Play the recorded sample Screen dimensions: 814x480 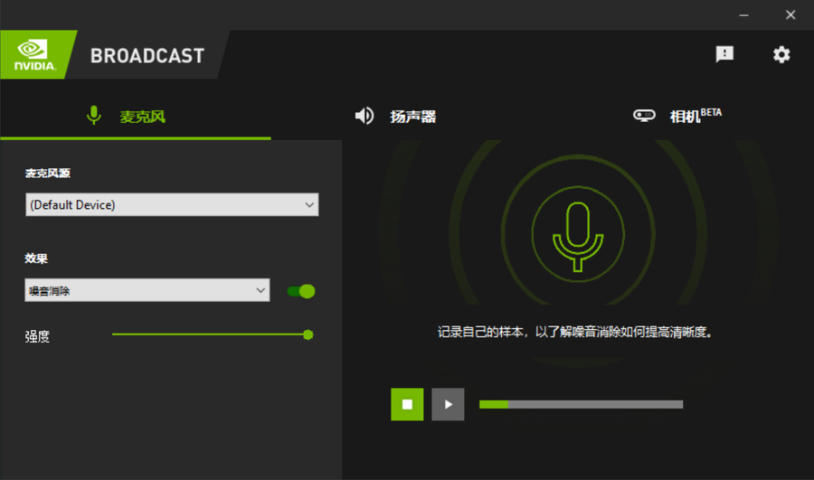coord(448,404)
